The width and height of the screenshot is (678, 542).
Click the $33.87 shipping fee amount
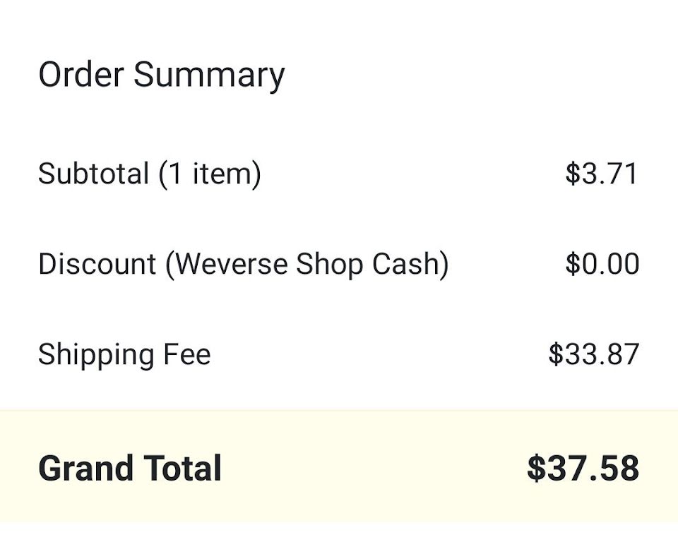pyautogui.click(x=593, y=354)
